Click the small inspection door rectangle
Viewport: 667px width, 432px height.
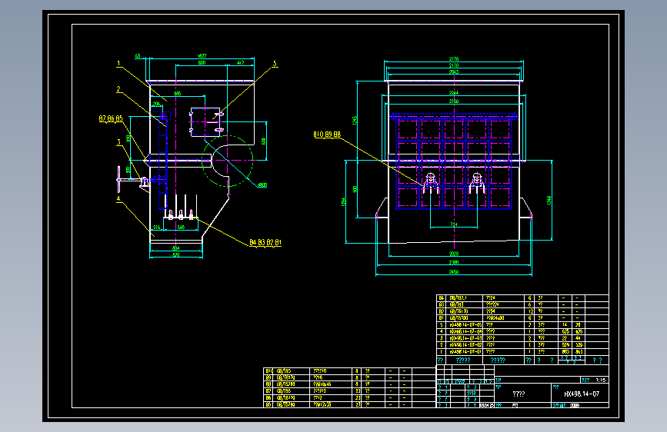click(x=205, y=122)
